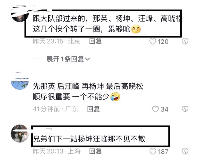Viewport: 197px width, 162px height.
Task: Click 展开1条回复 text to show replies
Action: [65, 59]
